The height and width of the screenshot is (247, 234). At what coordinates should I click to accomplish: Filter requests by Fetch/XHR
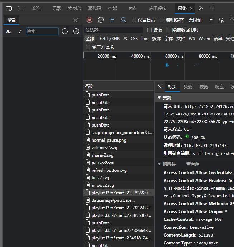pyautogui.click(x=109, y=38)
